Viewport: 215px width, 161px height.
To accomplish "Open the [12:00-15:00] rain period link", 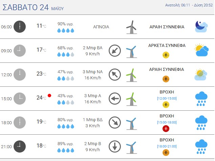I will click(x=167, y=99).
